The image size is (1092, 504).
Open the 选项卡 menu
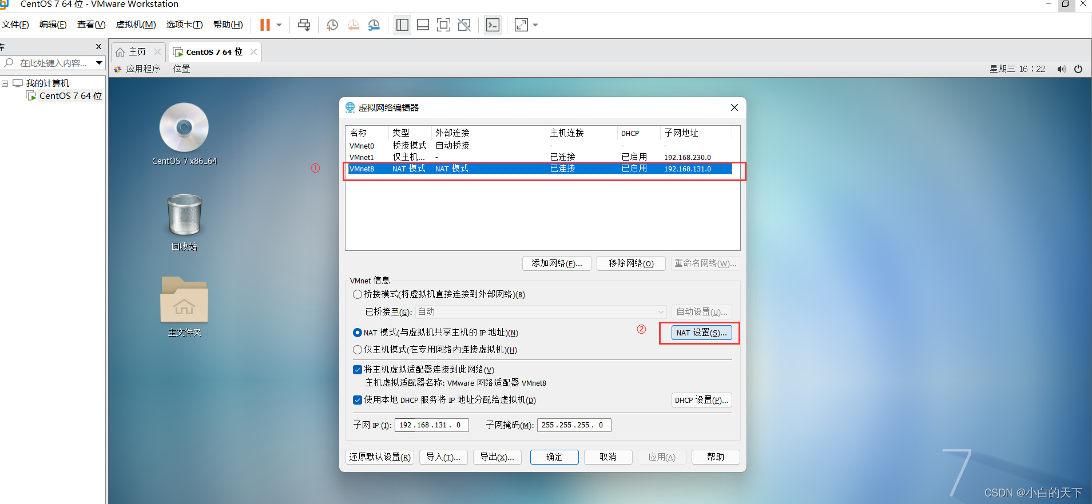(185, 25)
